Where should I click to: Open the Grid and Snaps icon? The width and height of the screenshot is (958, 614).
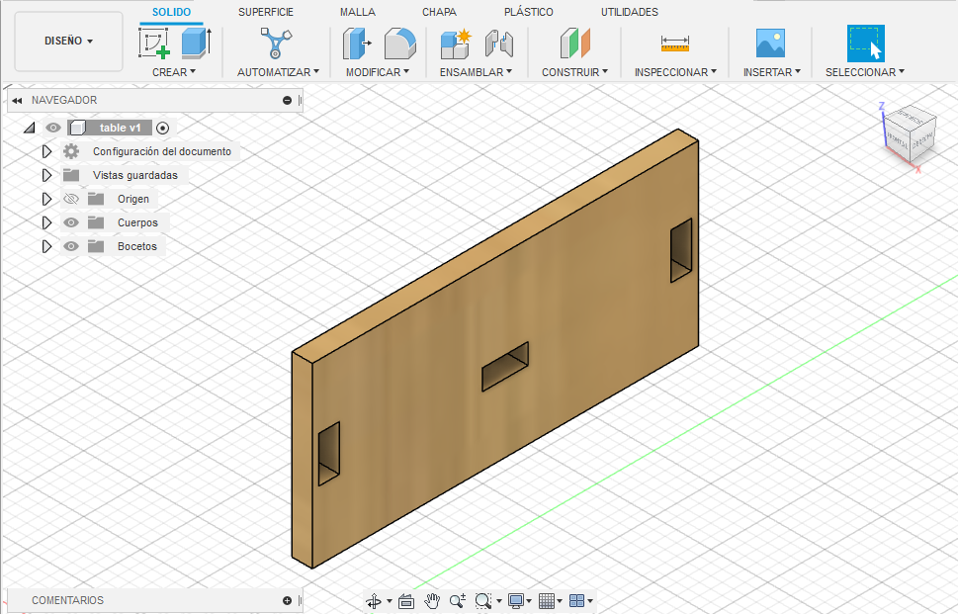(547, 601)
